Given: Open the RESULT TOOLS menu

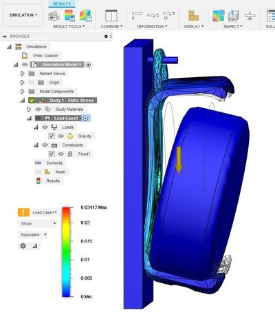Looking at the screenshot, I should point(69,27).
